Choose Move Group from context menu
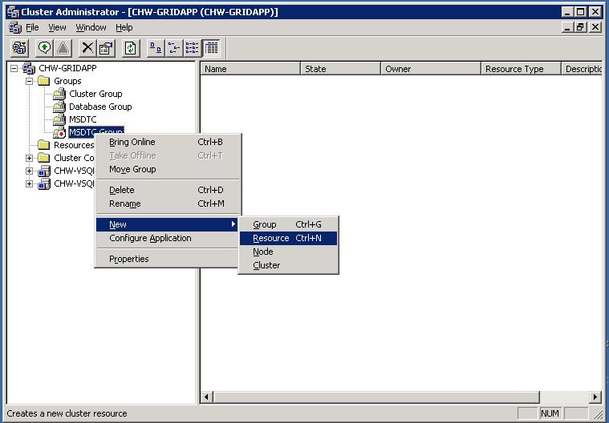The width and height of the screenshot is (609, 423). pyautogui.click(x=168, y=169)
